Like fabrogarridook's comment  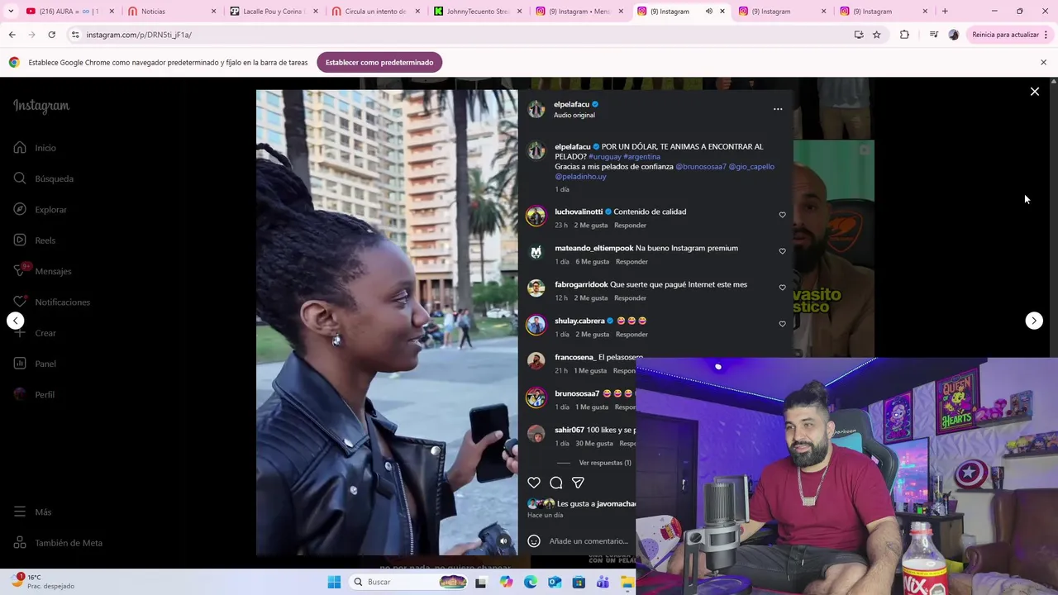pos(782,288)
